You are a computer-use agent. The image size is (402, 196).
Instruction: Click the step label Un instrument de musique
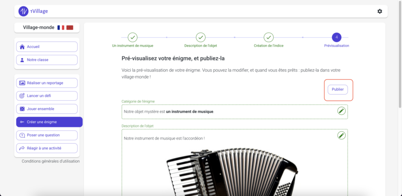point(133,46)
